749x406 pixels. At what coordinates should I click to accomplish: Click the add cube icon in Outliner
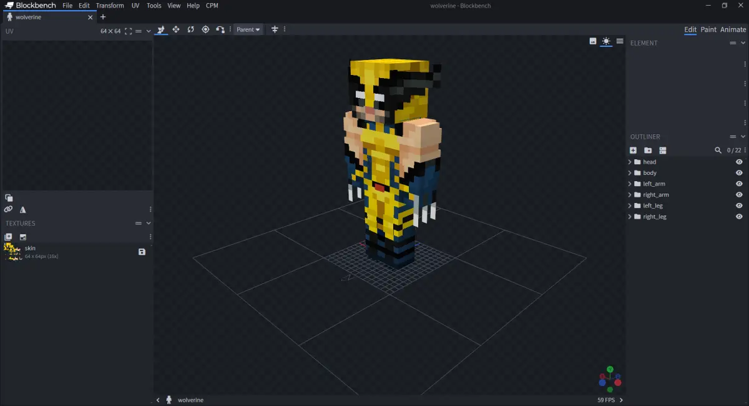tap(633, 151)
